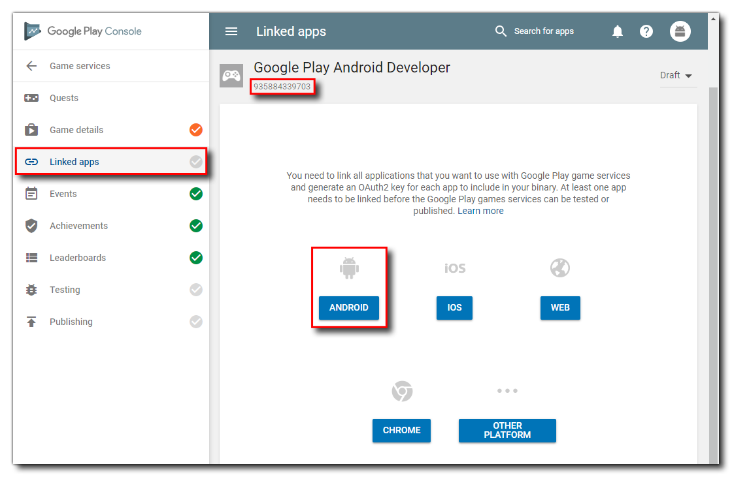Click the page vertical scrollbar
The image size is (732, 477).
pos(713,275)
